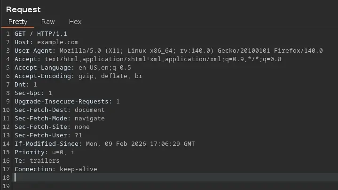The image size is (338, 190).
Task: Click the Accept-Encoding header line
Action: 75,76
